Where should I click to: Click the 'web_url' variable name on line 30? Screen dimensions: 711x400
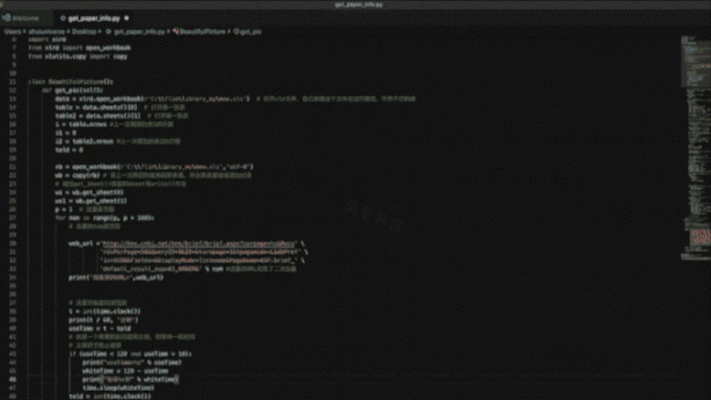pos(81,244)
